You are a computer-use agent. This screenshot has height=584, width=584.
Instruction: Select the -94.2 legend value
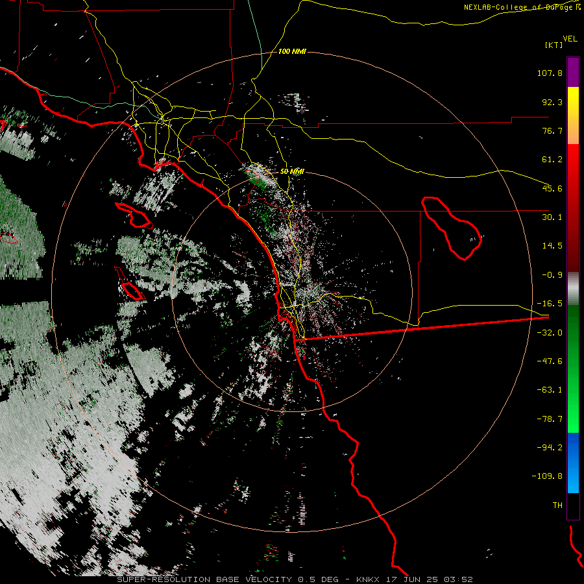(x=550, y=448)
